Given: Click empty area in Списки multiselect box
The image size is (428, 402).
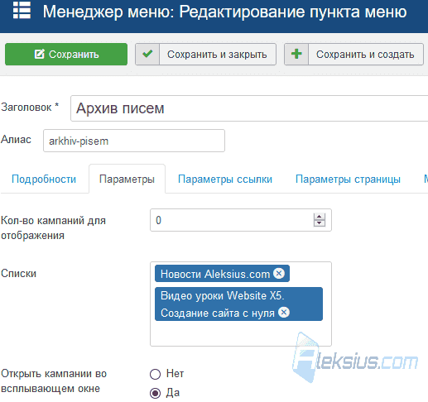Looking at the screenshot, I should (241, 333).
